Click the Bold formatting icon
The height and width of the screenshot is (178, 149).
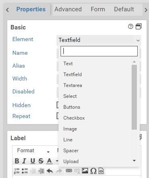tap(17, 161)
